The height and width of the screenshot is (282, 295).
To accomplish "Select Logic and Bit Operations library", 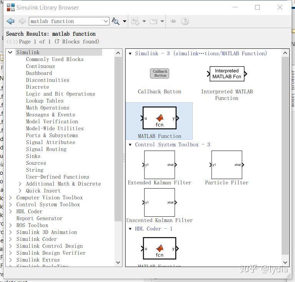I will pyautogui.click(x=61, y=94).
